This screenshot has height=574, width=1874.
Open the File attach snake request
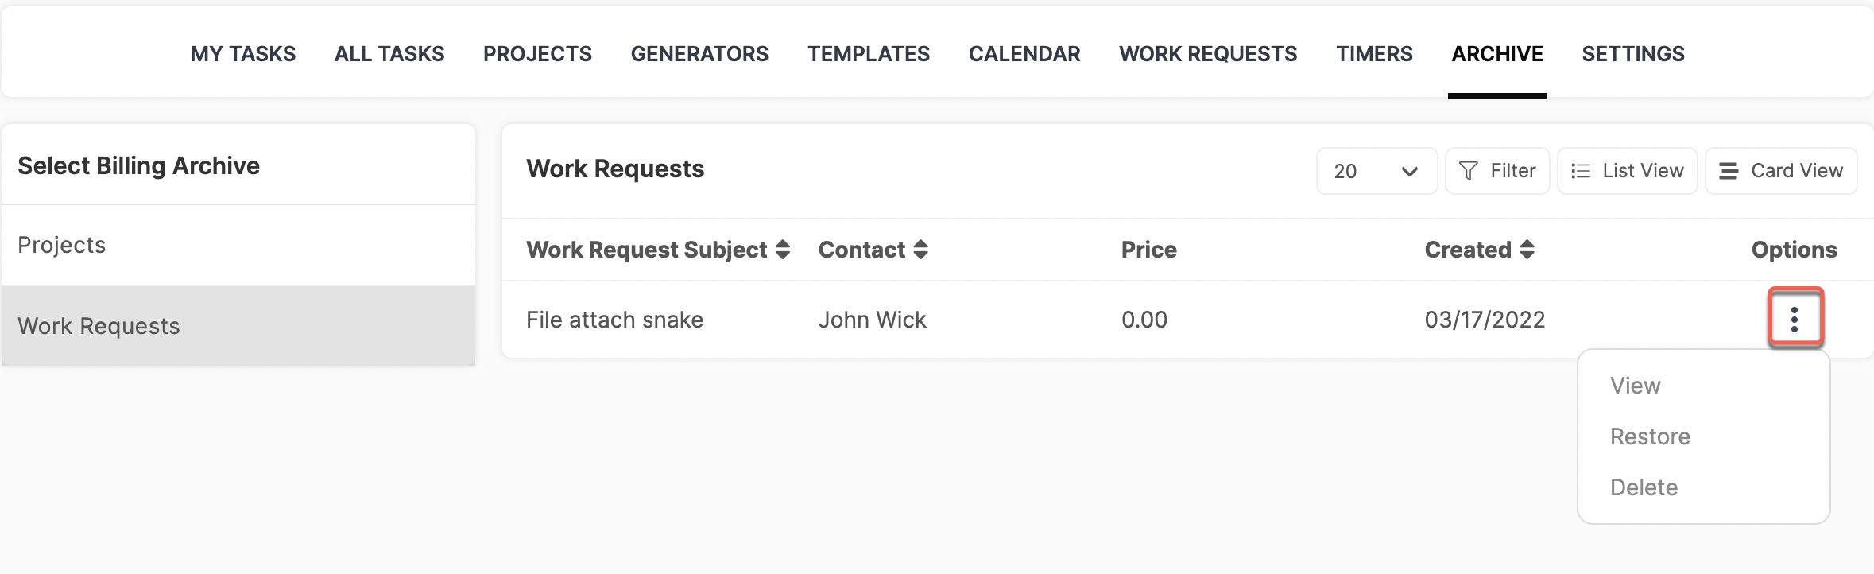pos(614,320)
